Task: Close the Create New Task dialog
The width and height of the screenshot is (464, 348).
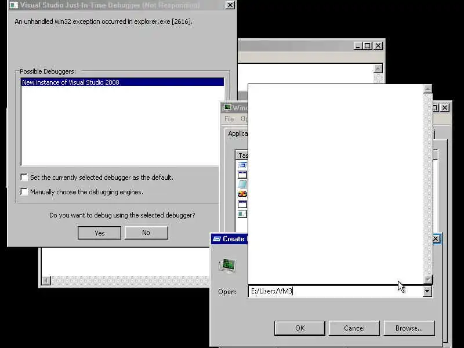Action: click(x=436, y=239)
